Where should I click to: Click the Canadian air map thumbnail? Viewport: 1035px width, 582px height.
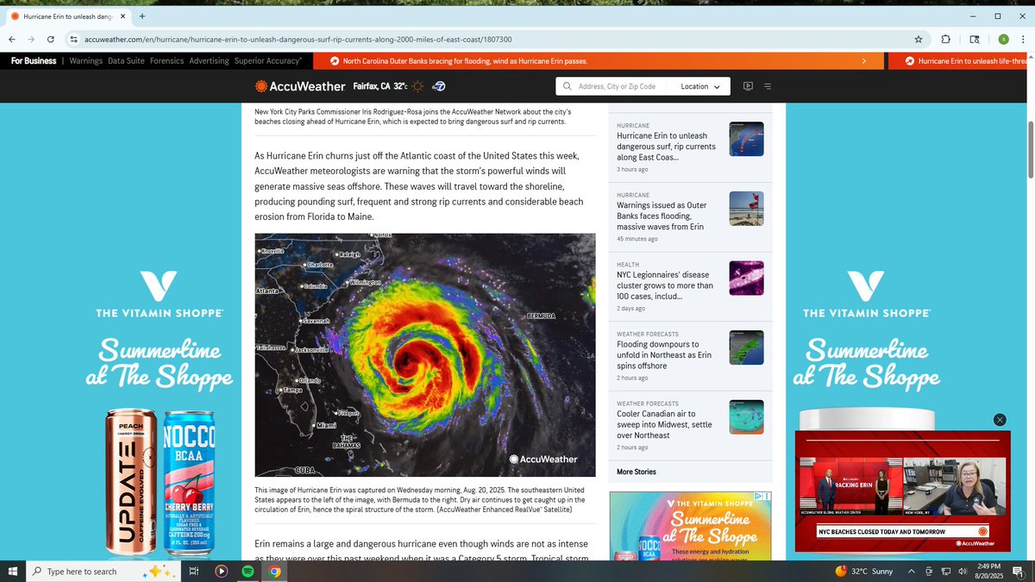(x=746, y=417)
